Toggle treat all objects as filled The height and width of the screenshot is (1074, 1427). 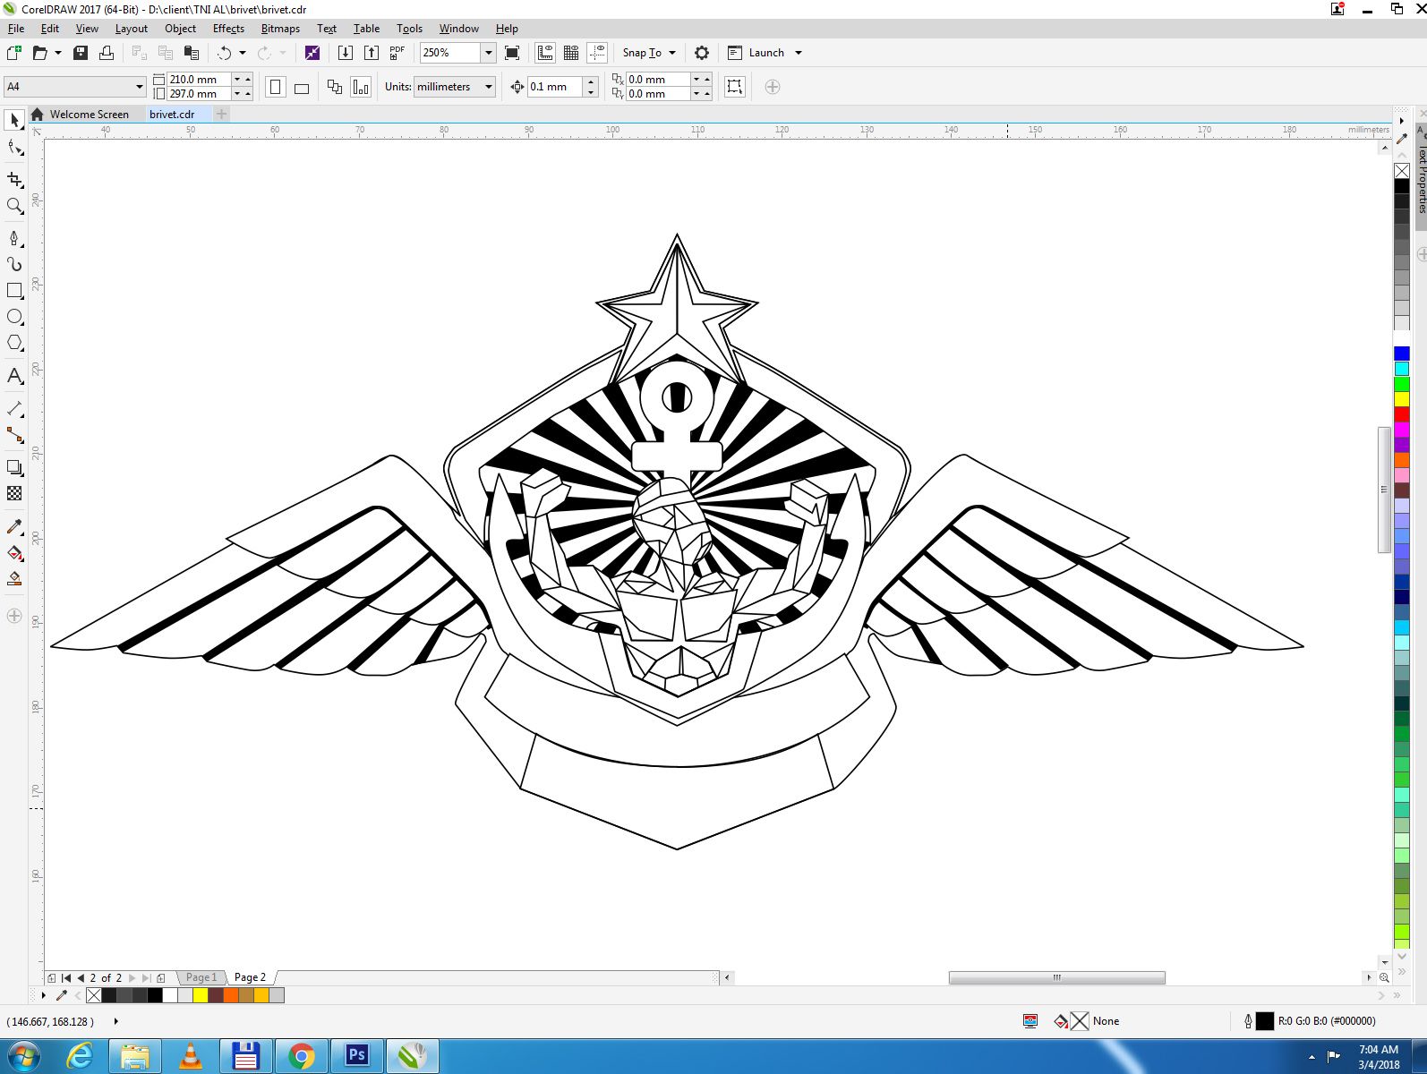pos(735,87)
